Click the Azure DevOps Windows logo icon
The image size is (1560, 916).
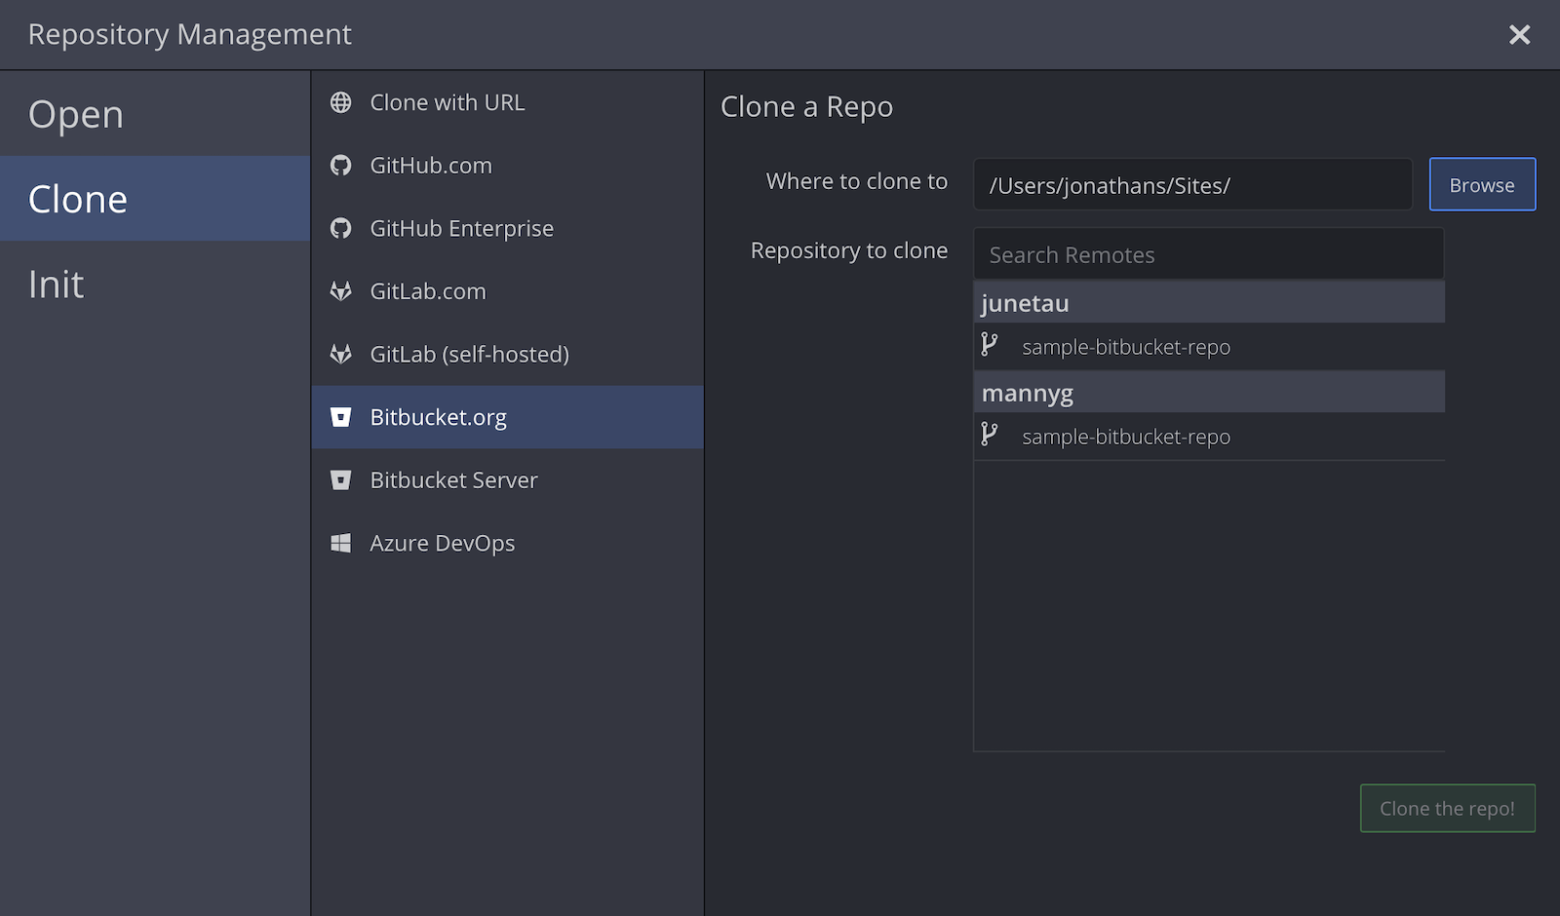click(340, 543)
